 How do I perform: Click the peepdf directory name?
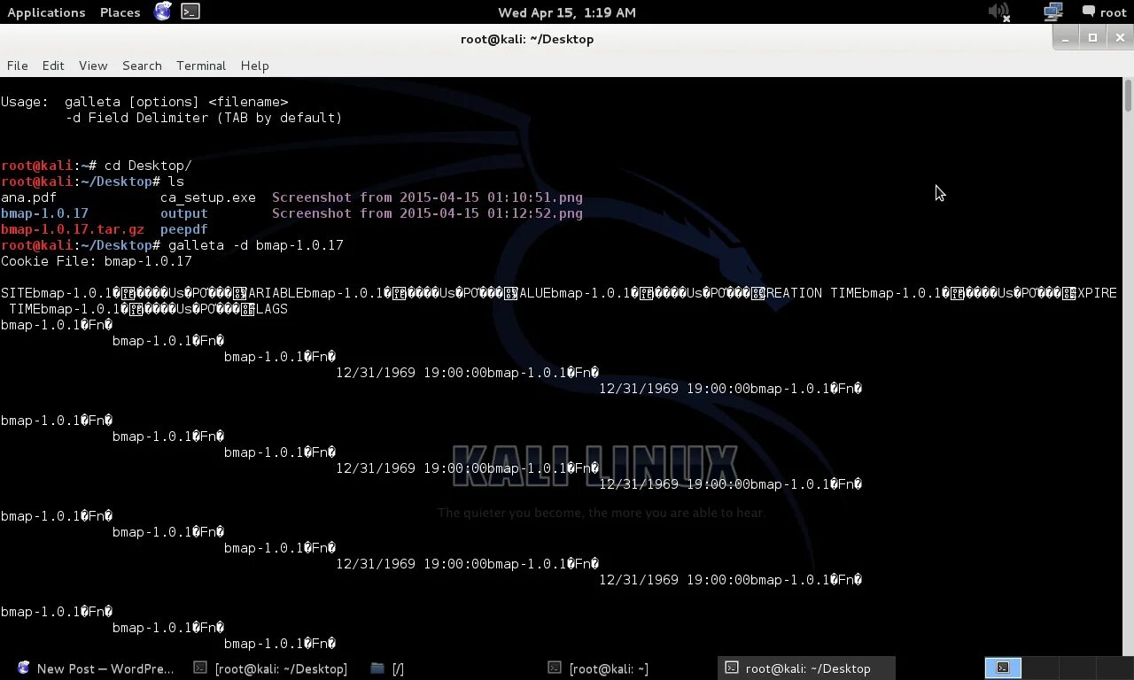[184, 229]
